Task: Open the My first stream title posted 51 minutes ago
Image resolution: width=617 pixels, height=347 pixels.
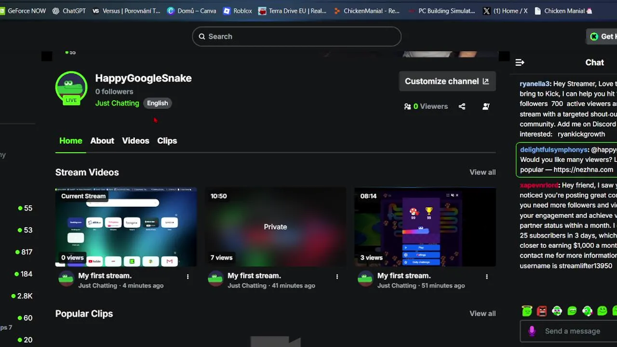Action: [x=404, y=276]
